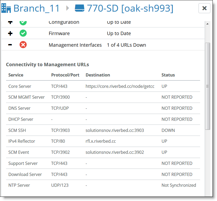
Task: Click the 770-SD appliance icon
Action: (80, 8)
